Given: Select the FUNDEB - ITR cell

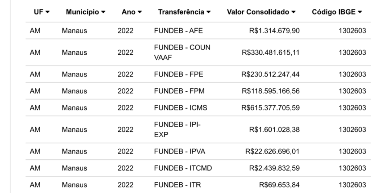Looking at the screenshot, I should 178,185.
